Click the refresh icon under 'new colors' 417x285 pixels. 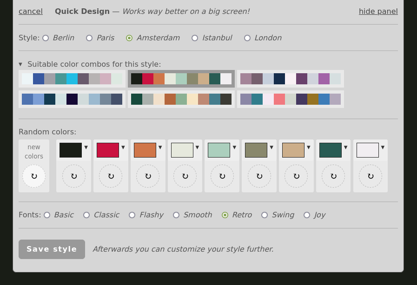tap(34, 176)
